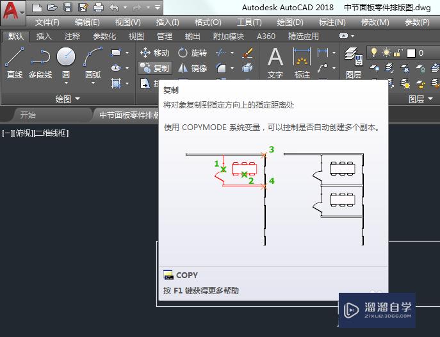Expand the trim/extend dropdown arrow
This screenshot has height=337, width=440.
pyautogui.click(x=232, y=53)
